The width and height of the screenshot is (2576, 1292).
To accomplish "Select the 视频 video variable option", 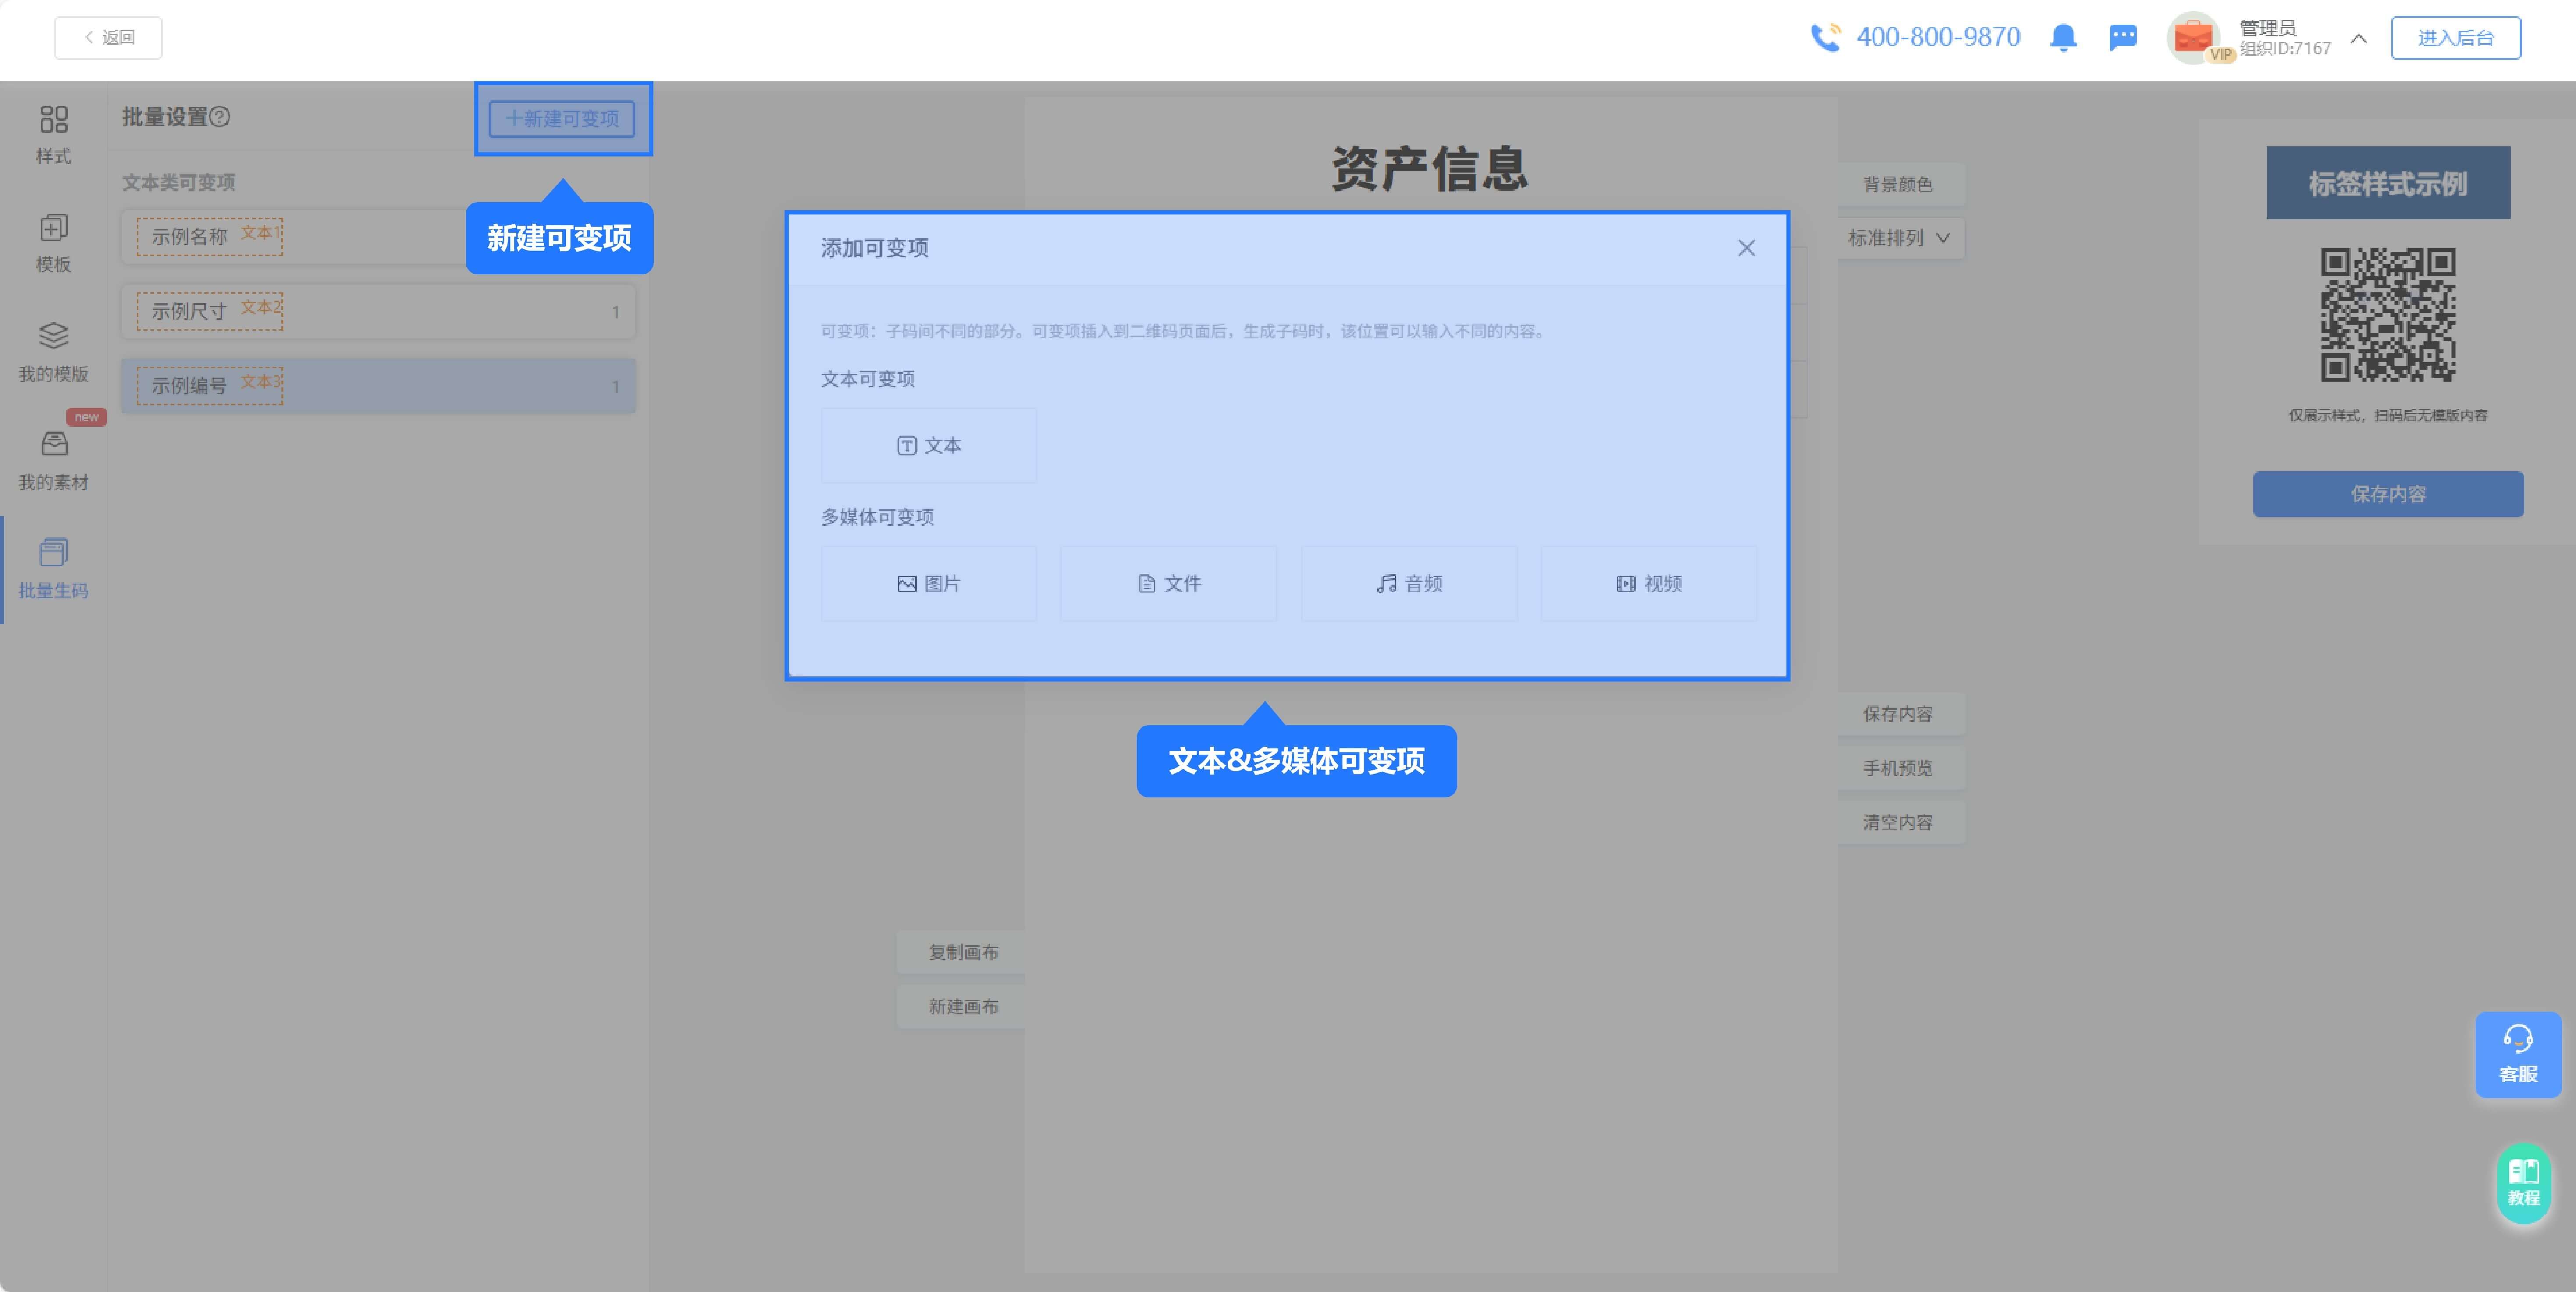I will coord(1648,583).
